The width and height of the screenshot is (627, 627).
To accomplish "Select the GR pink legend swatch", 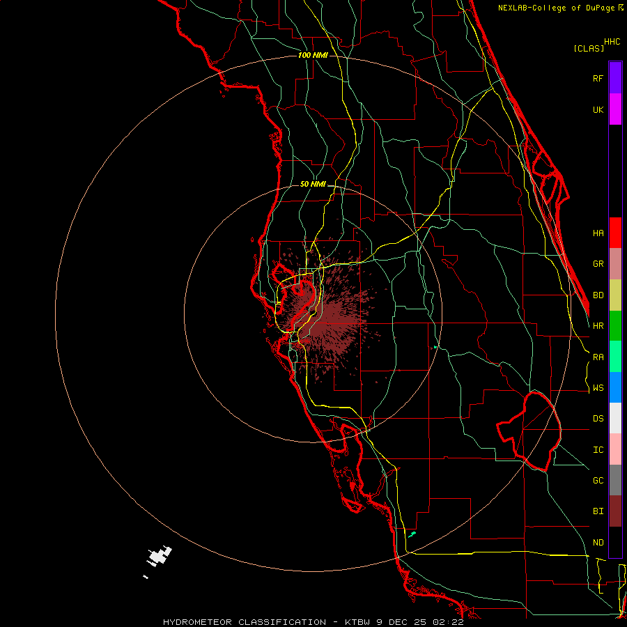I will 615,264.
